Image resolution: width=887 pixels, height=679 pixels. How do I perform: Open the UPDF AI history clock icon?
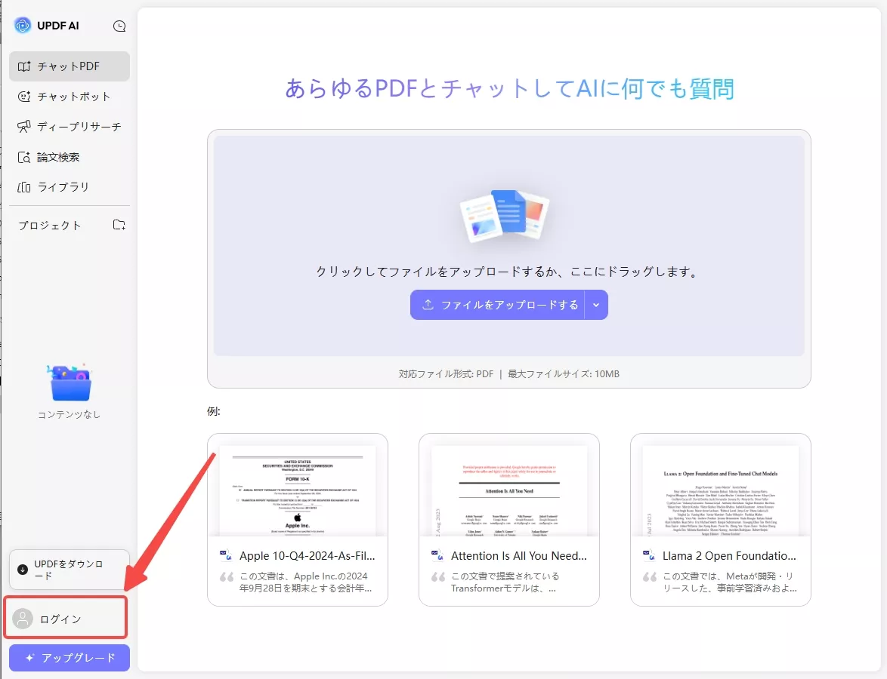pos(119,25)
